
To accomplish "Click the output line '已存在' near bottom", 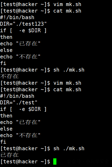I will click(x=9, y=155).
